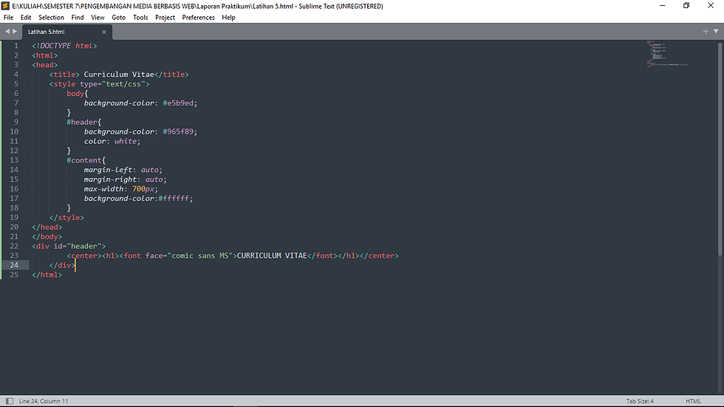
Task: Click font face "comic sans MS" attribute
Action: coord(189,256)
